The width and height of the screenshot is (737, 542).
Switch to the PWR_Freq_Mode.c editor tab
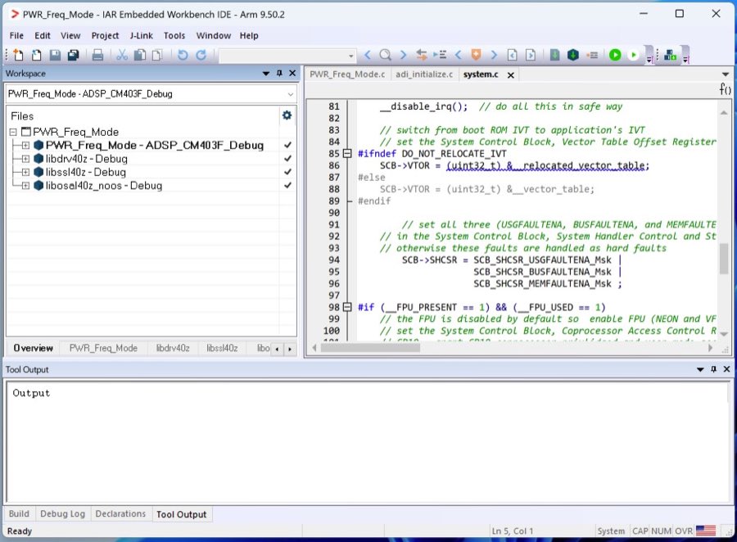pyautogui.click(x=347, y=75)
